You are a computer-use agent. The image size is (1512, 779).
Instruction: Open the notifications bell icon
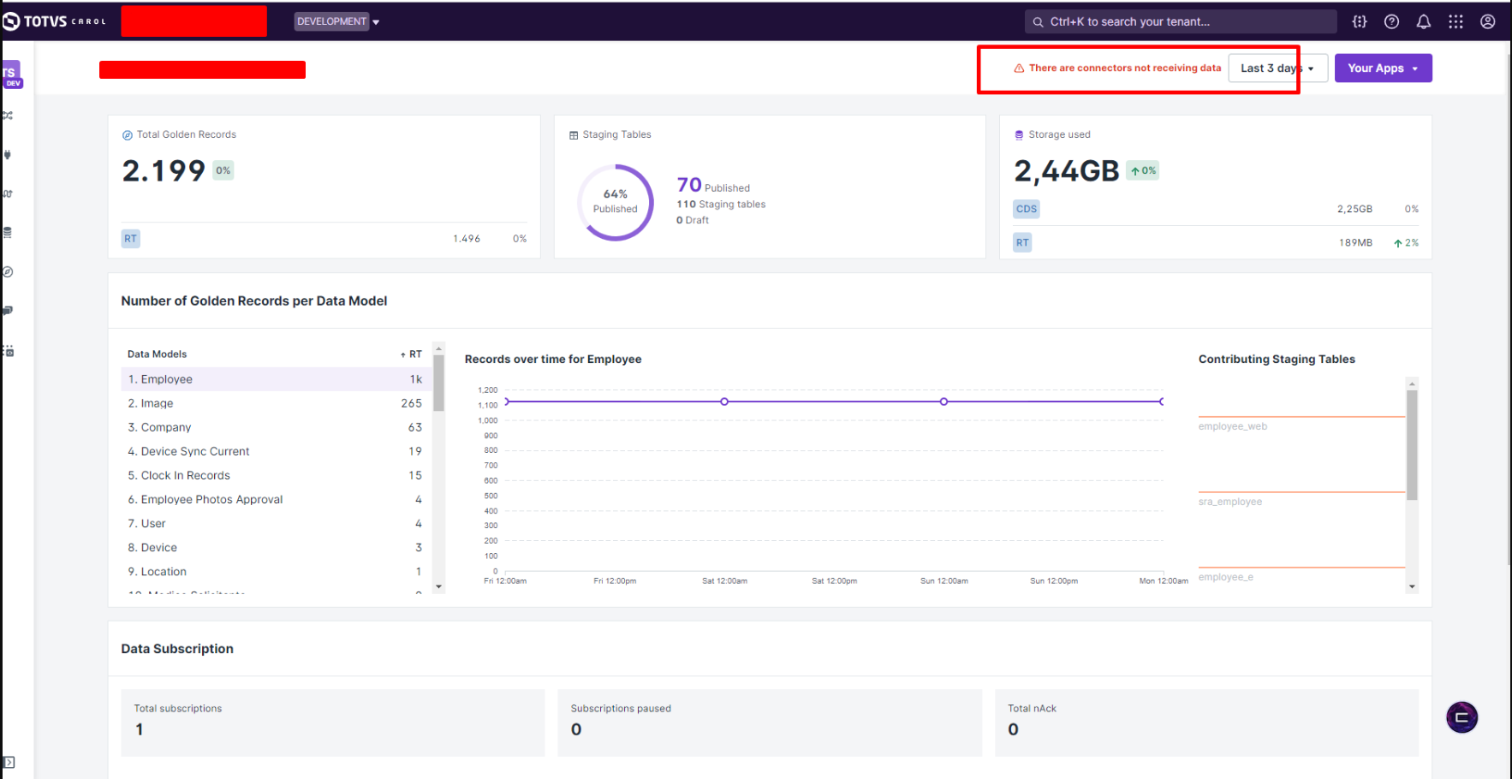coord(1423,21)
